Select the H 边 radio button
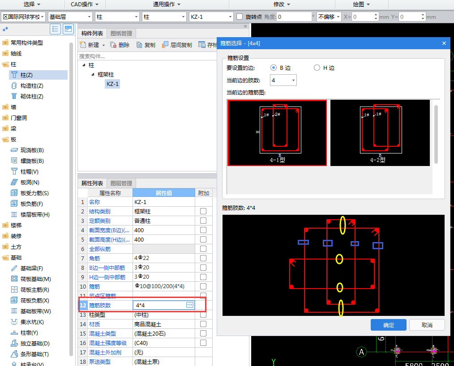 click(317, 68)
